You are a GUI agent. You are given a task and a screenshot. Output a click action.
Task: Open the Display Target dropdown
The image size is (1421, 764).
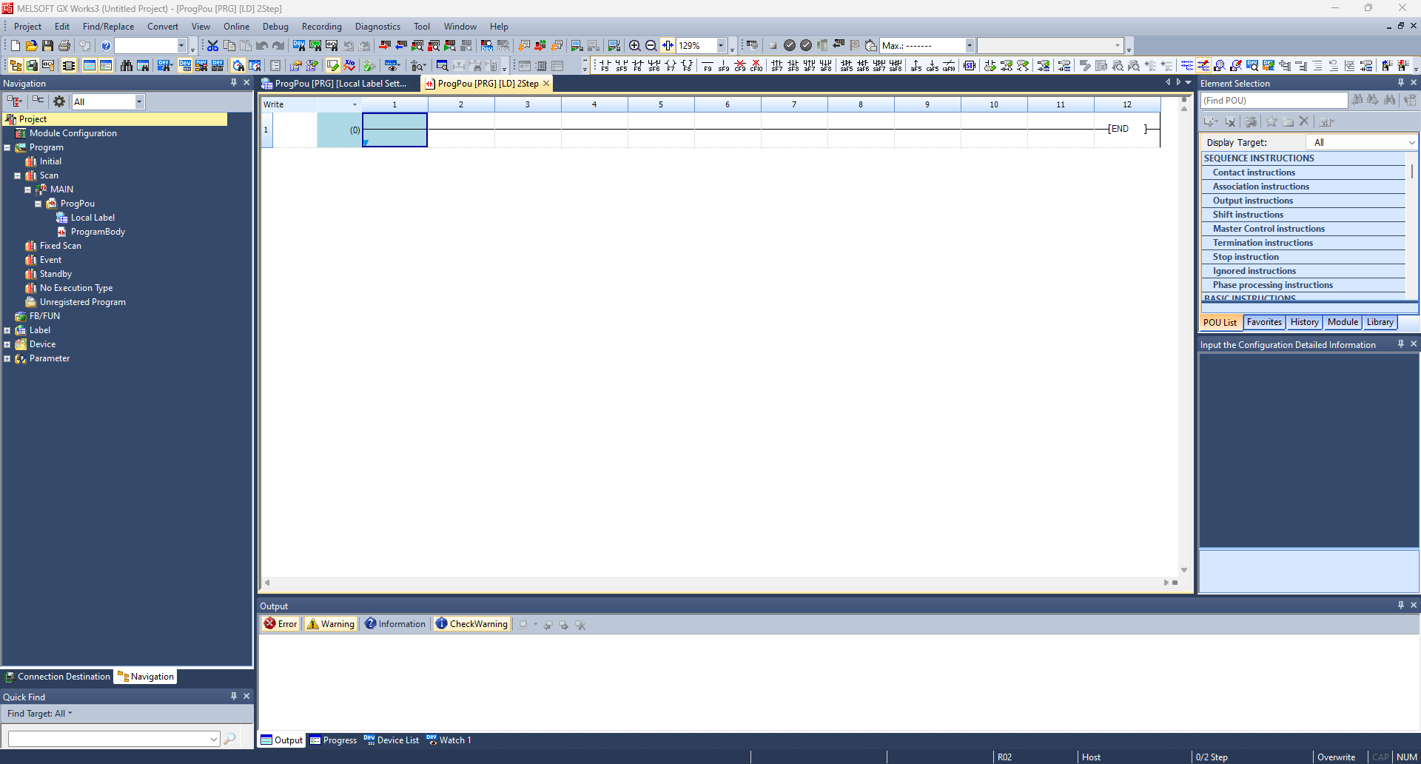[x=1363, y=142]
